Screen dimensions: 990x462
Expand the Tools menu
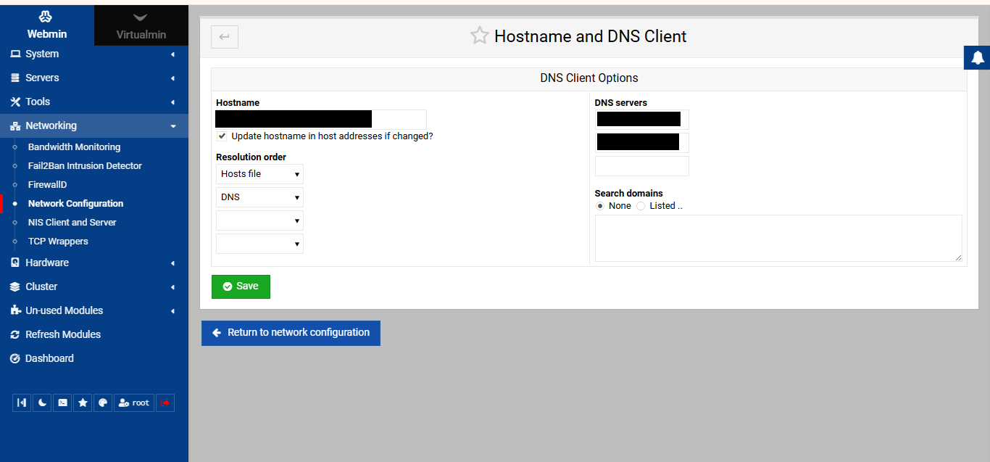tap(94, 102)
